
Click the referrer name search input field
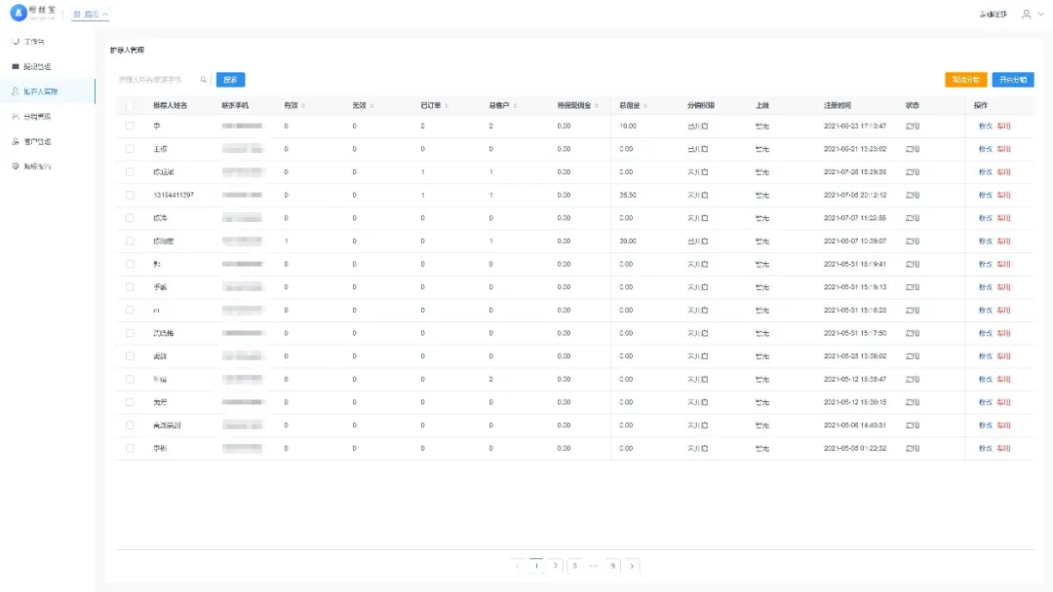tap(156, 80)
